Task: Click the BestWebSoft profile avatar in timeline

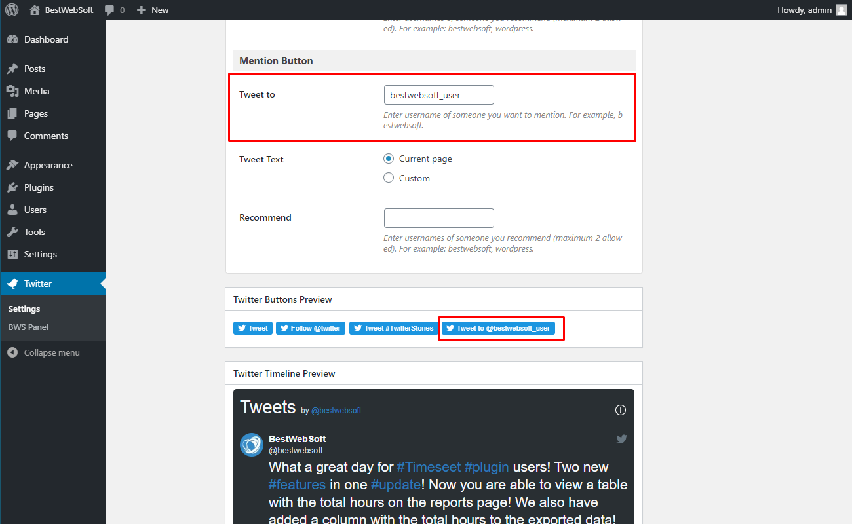Action: [252, 445]
